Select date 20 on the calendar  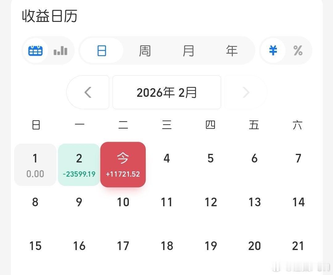coord(254,246)
